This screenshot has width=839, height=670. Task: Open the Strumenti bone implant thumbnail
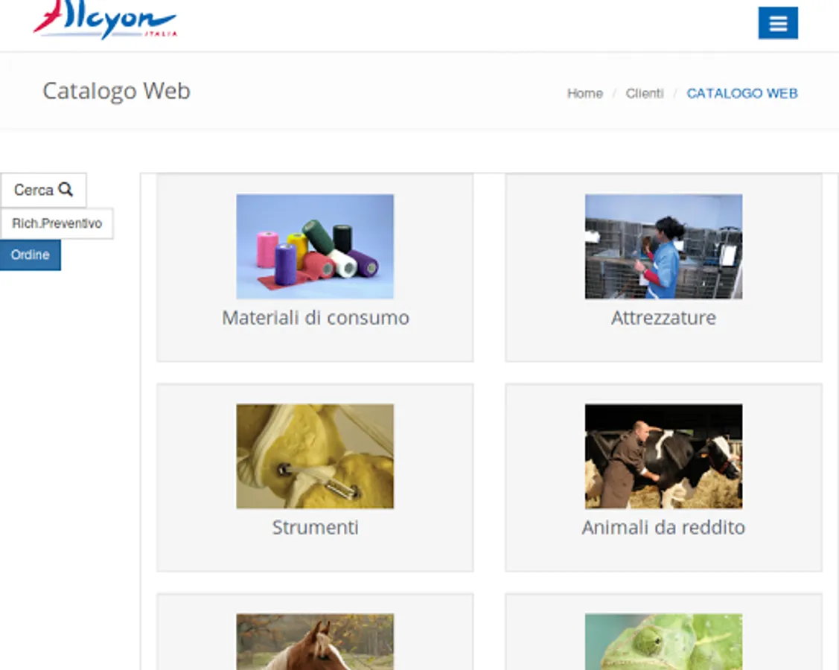point(315,456)
